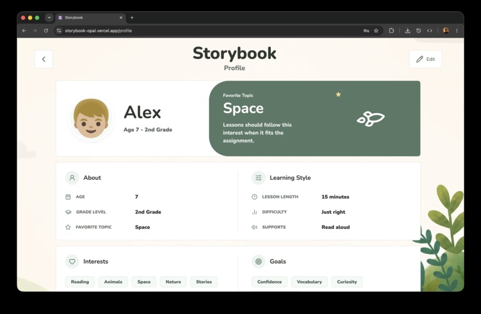Reload the page with browser refresh icon
Viewport: 481px width, 314px height.
pyautogui.click(x=46, y=30)
